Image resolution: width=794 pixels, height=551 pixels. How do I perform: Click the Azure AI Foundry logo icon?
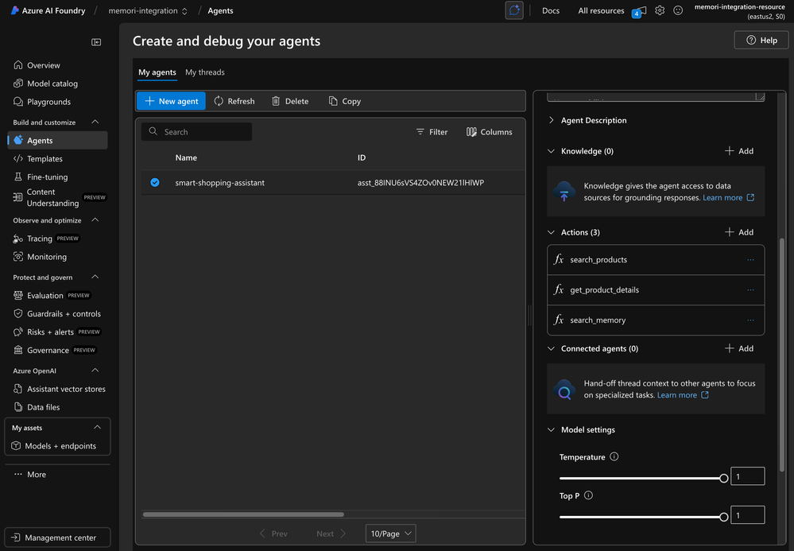click(x=15, y=10)
